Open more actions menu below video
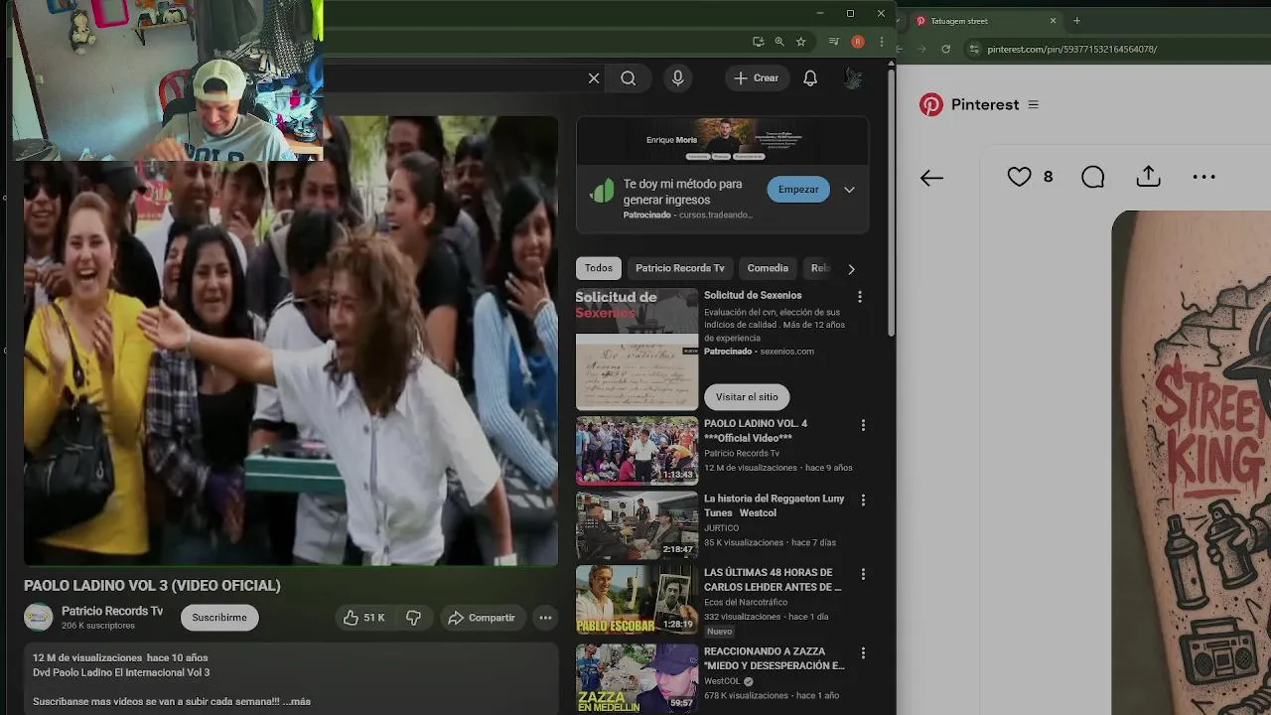This screenshot has width=1271, height=715. (545, 618)
